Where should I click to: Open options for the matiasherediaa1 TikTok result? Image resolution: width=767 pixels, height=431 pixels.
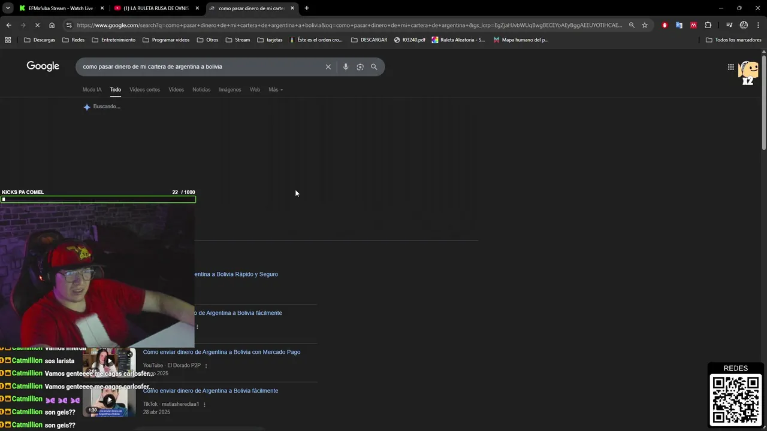204,405
